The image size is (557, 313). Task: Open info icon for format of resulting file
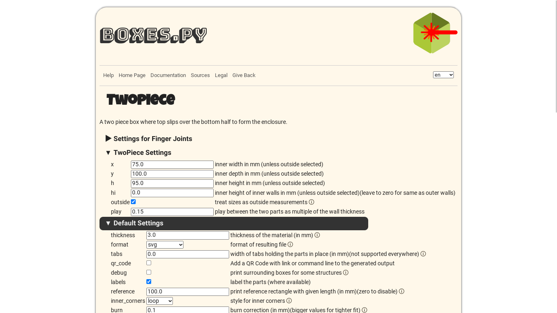(x=290, y=245)
